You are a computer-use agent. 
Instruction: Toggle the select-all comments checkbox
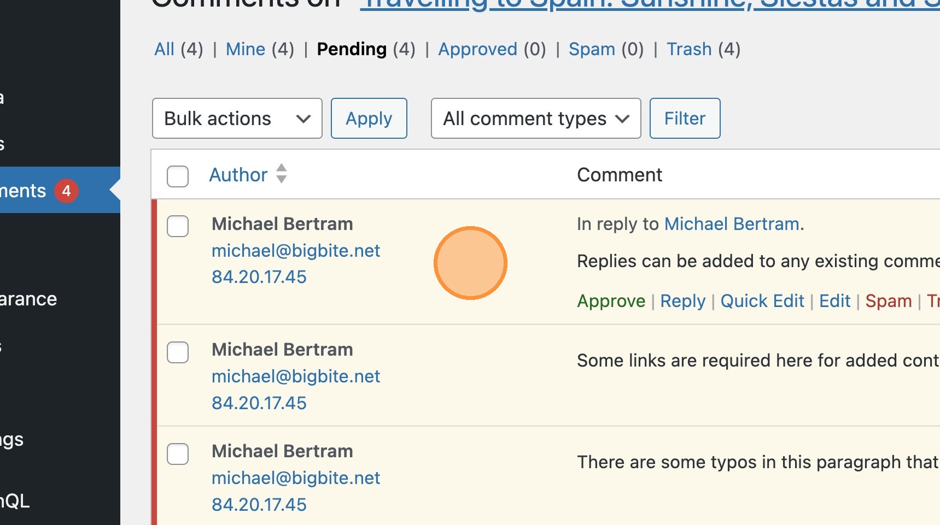pos(178,176)
